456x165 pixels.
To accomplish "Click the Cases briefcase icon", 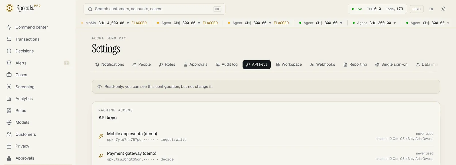I will click(x=9, y=75).
